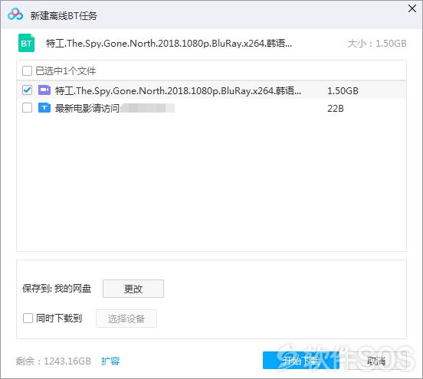Screen dimensions: 423x379
Task: Click the 取消 button
Action: point(376,361)
